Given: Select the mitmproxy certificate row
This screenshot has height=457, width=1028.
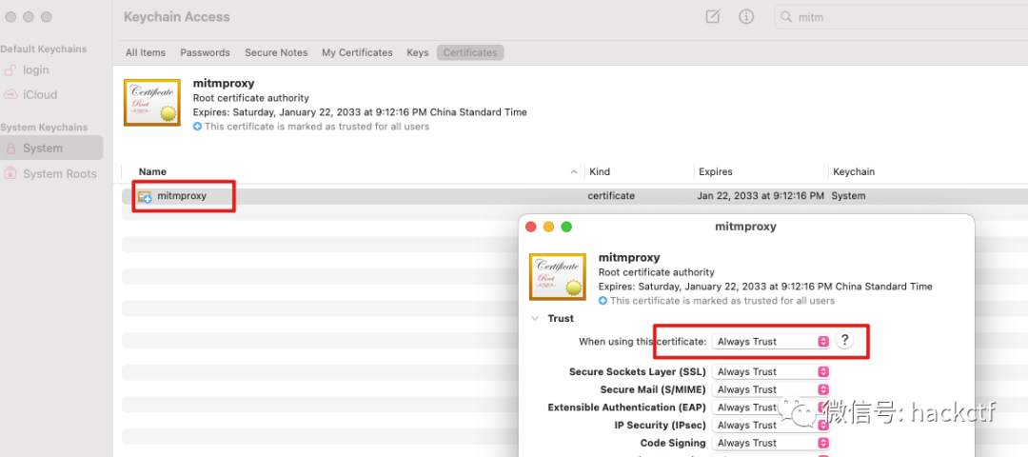Looking at the screenshot, I should (574, 195).
